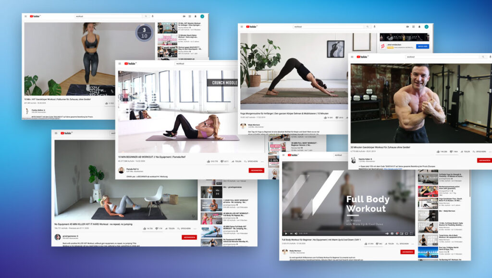This screenshot has height=278, width=492.
Task: Open more actions for the 45 MIN KILLER HIIT video
Action: 195,229
